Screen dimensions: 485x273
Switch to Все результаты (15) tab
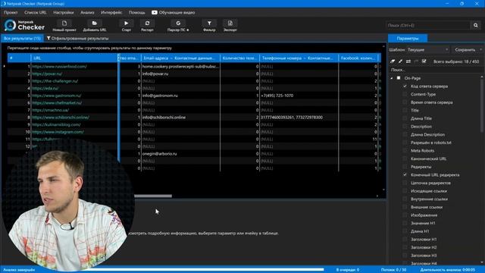(22, 39)
